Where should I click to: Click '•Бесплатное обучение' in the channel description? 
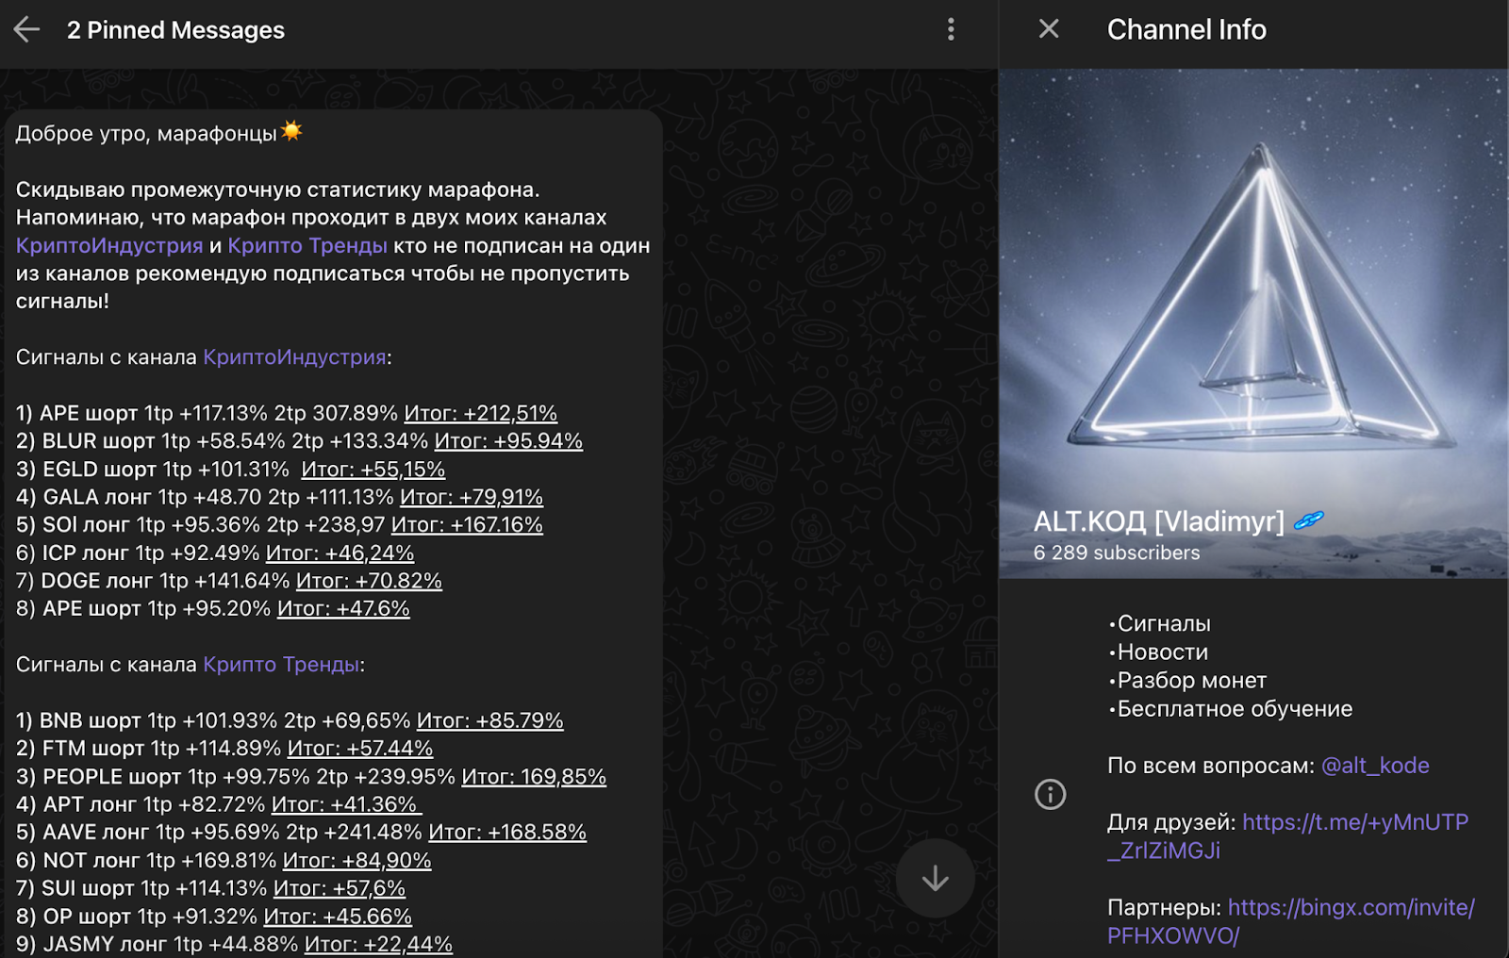point(1231,709)
